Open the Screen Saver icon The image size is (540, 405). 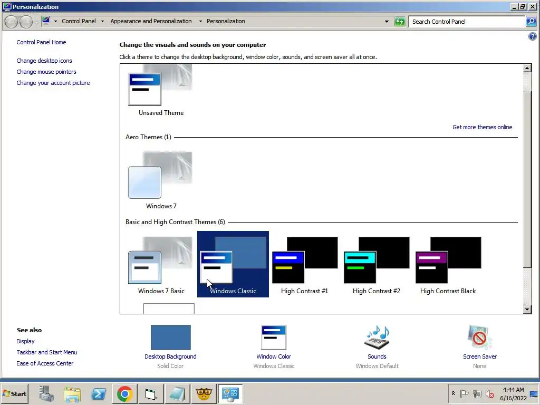[x=479, y=337]
